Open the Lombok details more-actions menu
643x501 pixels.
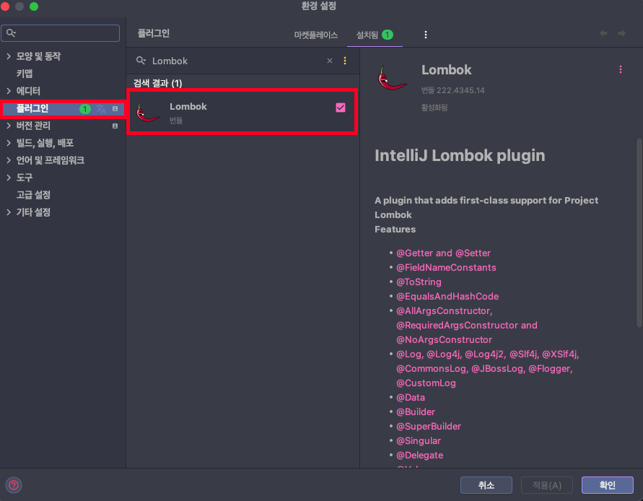click(621, 70)
